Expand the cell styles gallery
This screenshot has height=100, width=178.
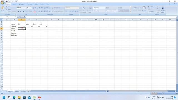(130, 12)
